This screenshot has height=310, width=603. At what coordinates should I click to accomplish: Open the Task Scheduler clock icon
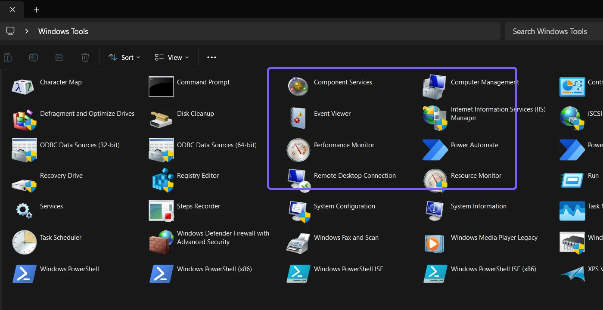pyautogui.click(x=24, y=242)
